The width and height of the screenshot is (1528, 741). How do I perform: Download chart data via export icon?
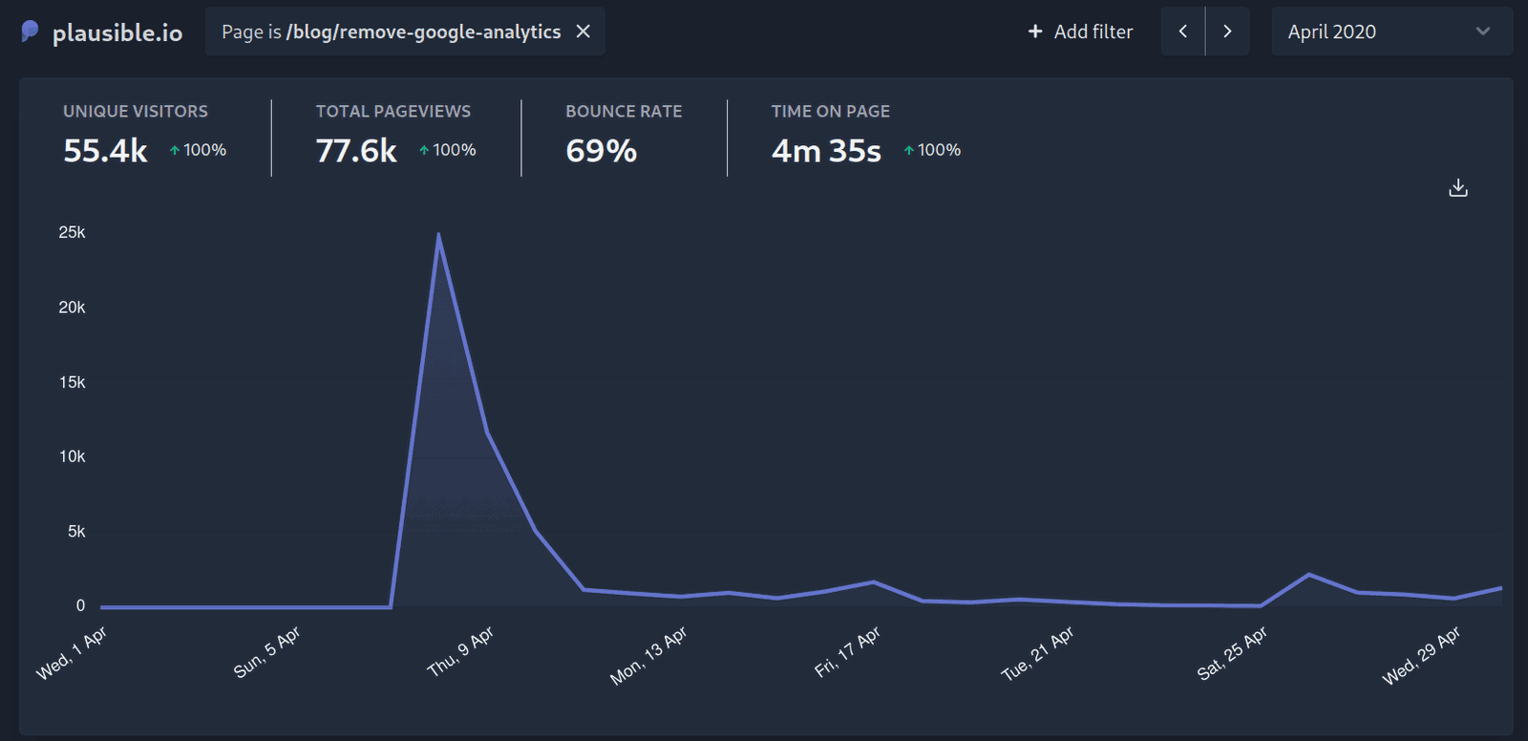coord(1457,188)
